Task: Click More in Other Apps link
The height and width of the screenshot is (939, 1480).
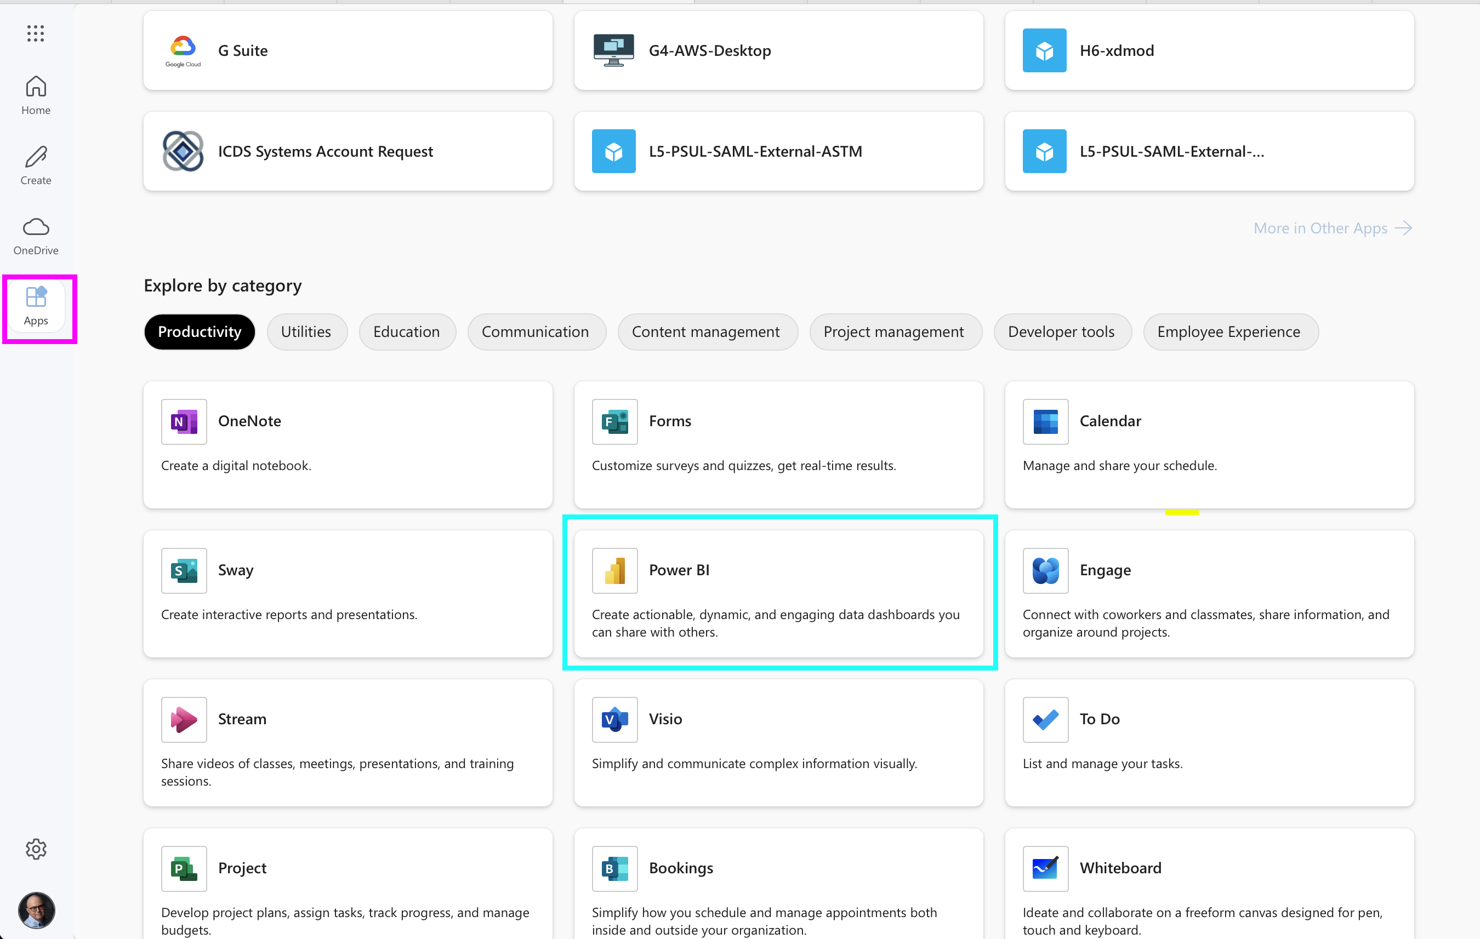Action: click(1332, 228)
